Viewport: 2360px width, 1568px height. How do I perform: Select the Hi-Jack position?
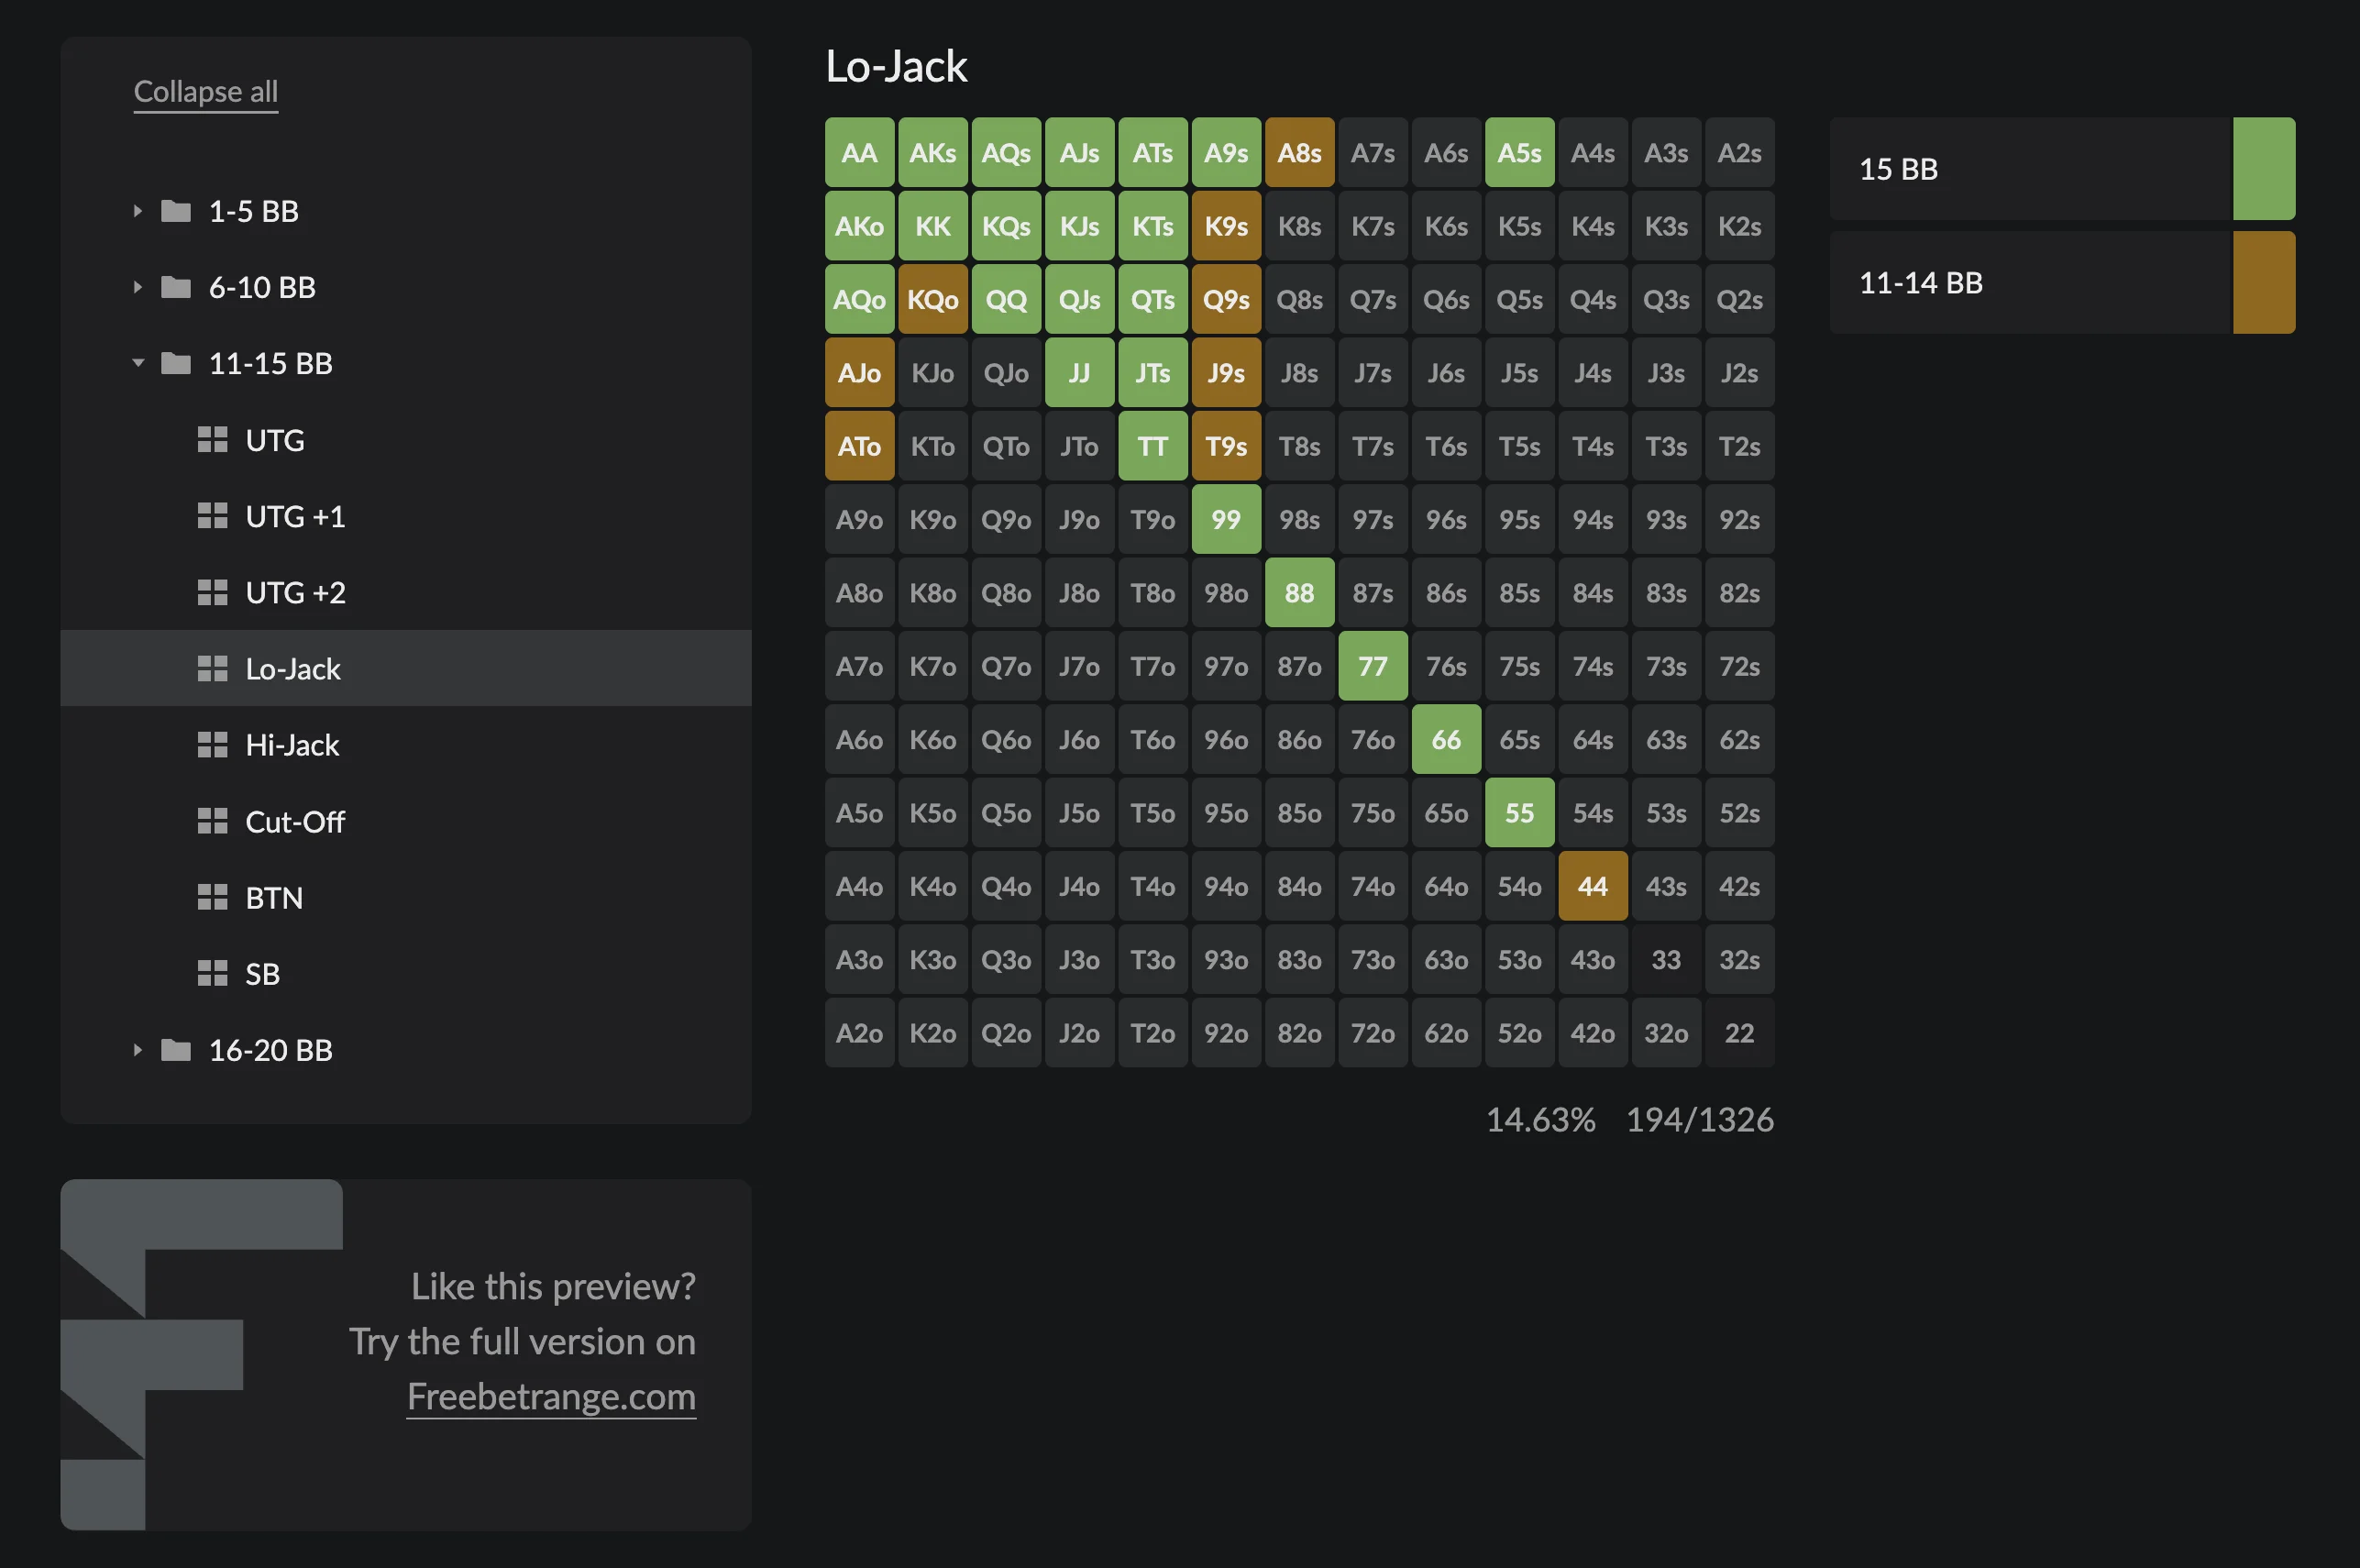click(406, 745)
